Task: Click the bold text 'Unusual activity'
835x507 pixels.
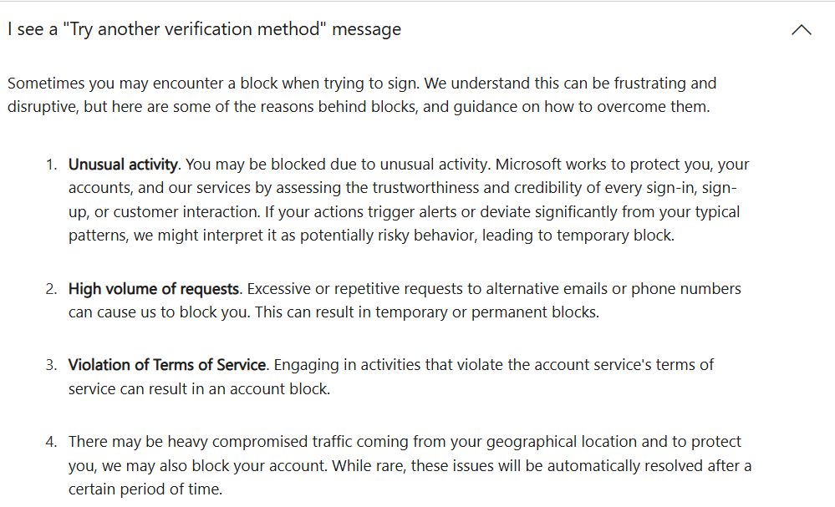Action: click(122, 164)
